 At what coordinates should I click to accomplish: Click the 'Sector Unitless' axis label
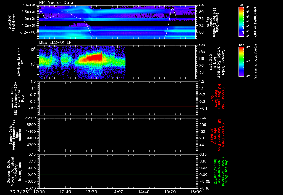click(x=12, y=22)
